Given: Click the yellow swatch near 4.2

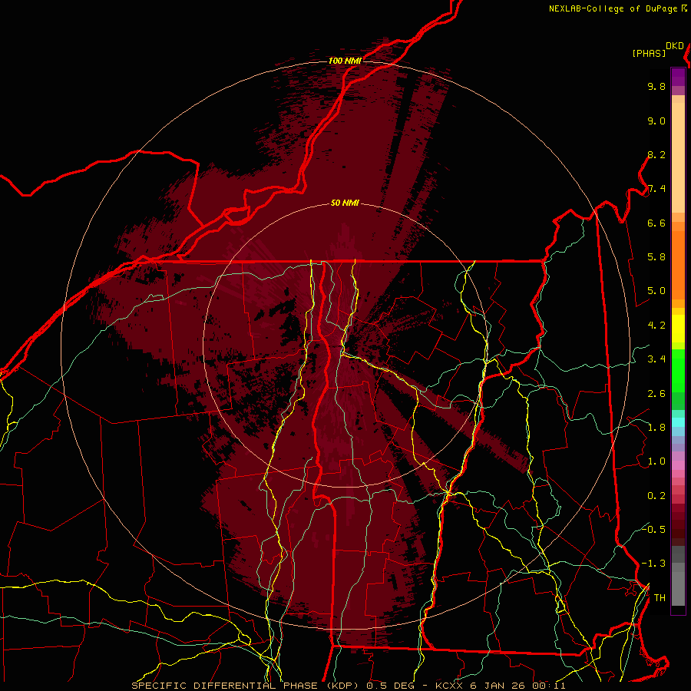Looking at the screenshot, I should pos(678,329).
